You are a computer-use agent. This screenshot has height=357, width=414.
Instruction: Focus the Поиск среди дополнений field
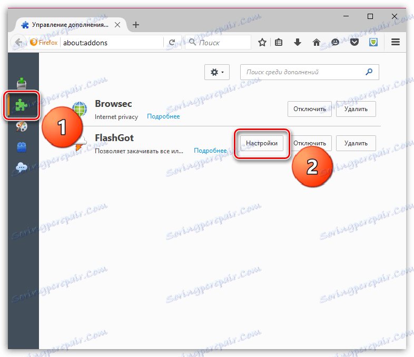click(309, 72)
